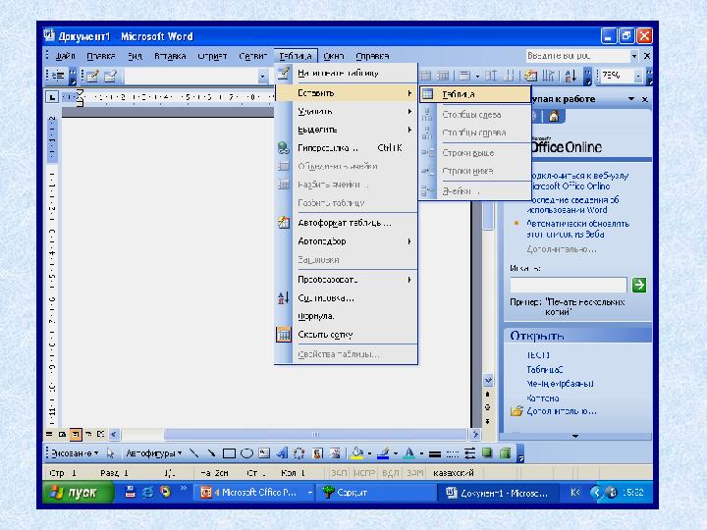Select the Arrow drawing tool
This screenshot has height=530, width=707.
tap(211, 452)
